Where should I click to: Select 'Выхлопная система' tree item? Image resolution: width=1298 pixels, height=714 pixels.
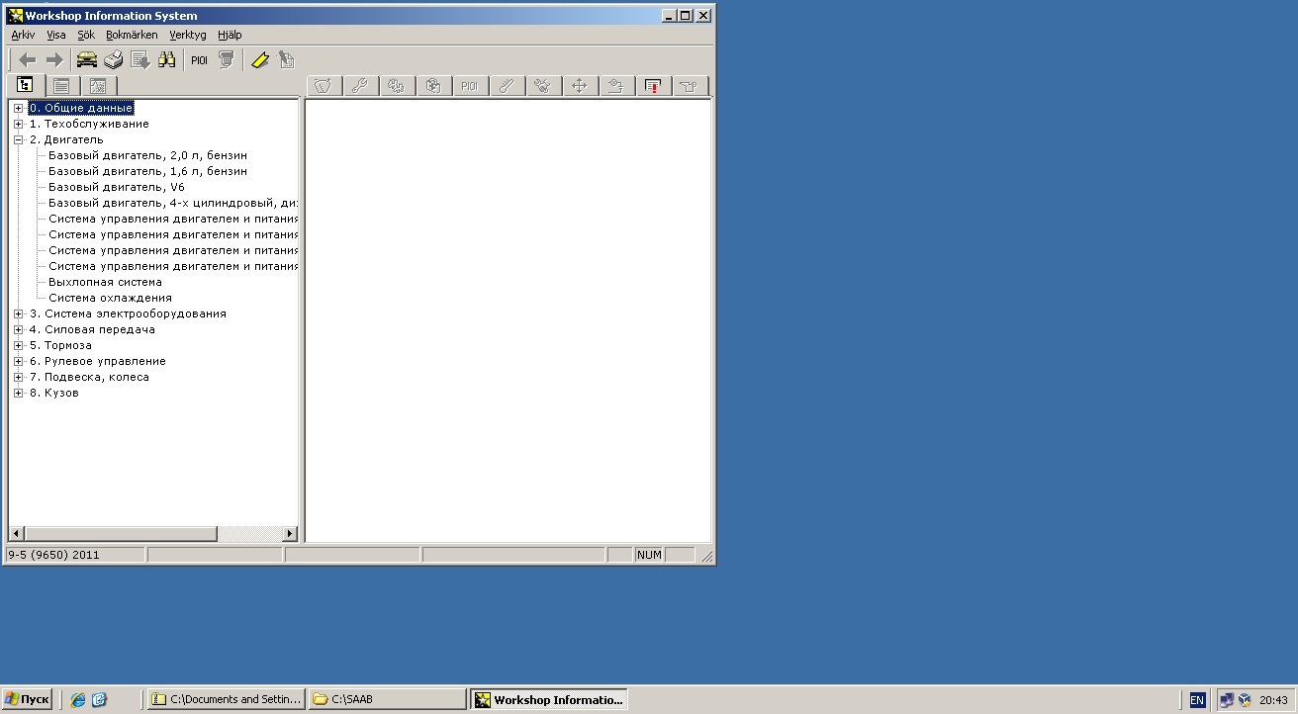click(105, 282)
